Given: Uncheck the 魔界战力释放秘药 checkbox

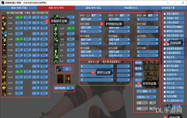Looking at the screenshot, I should coord(165,31).
